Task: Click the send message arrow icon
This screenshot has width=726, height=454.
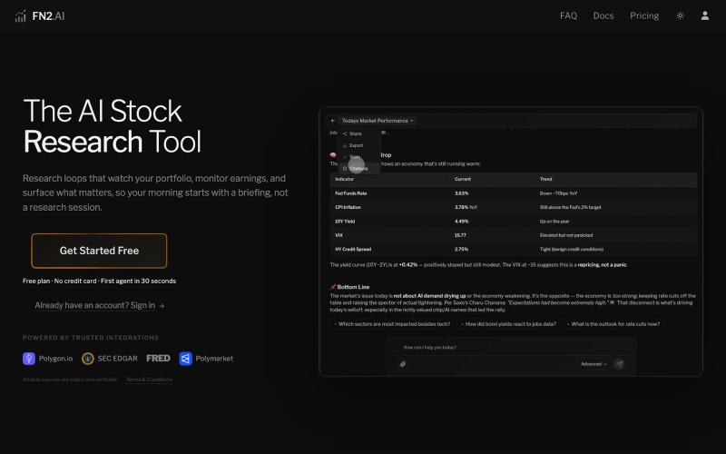Action: (620, 364)
